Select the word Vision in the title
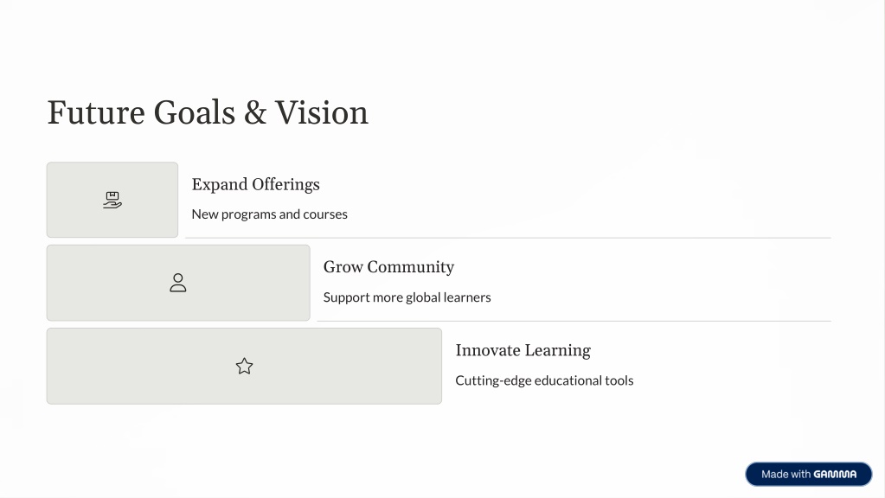 click(321, 112)
